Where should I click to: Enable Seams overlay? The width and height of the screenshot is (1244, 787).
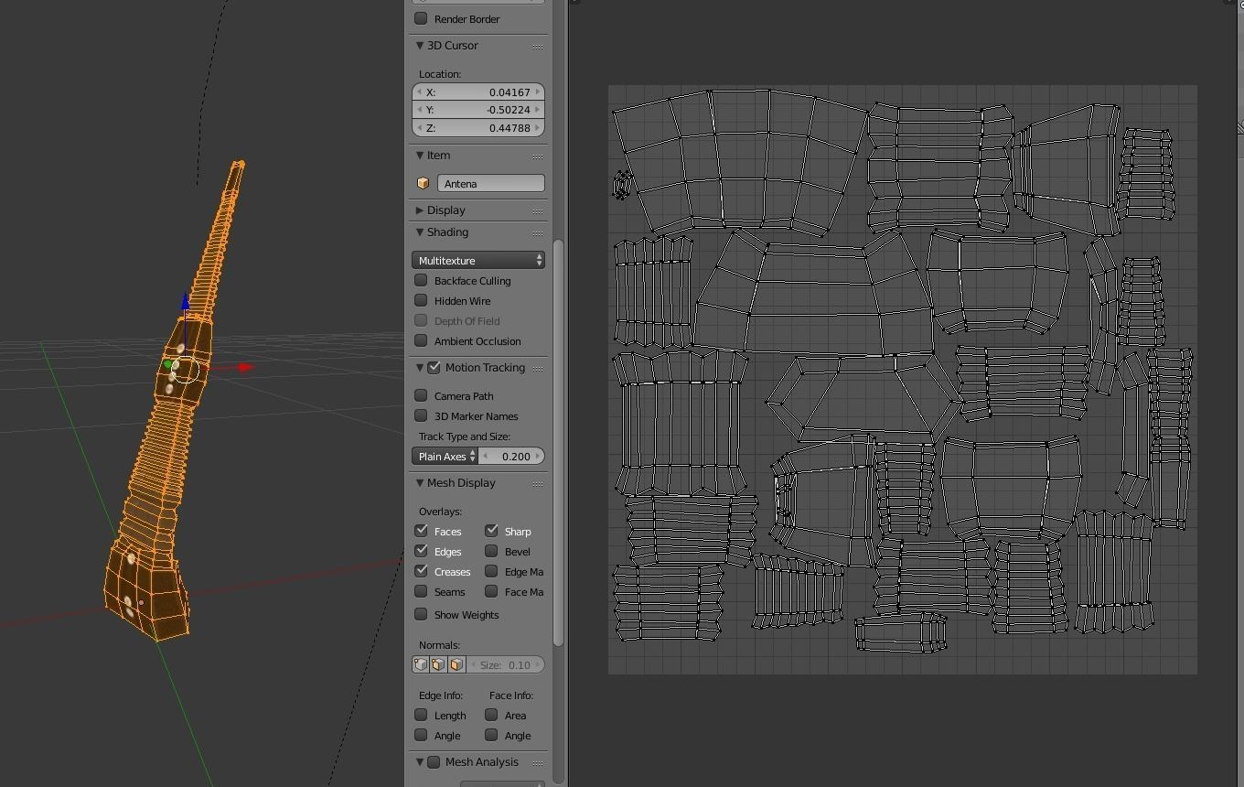[421, 591]
